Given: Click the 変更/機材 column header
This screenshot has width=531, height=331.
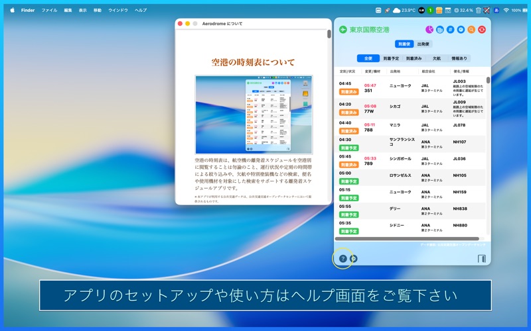Looking at the screenshot, I should pyautogui.click(x=372, y=71).
